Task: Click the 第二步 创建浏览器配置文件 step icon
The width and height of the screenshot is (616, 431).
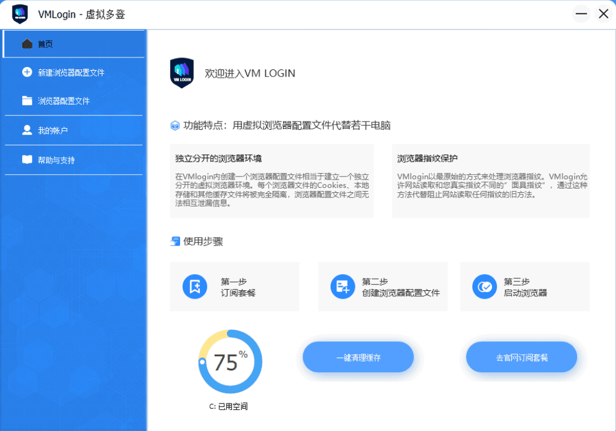Action: point(342,287)
